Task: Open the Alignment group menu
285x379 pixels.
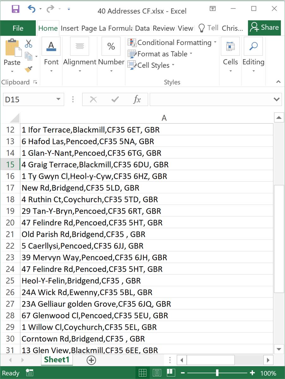Action: 80,56
